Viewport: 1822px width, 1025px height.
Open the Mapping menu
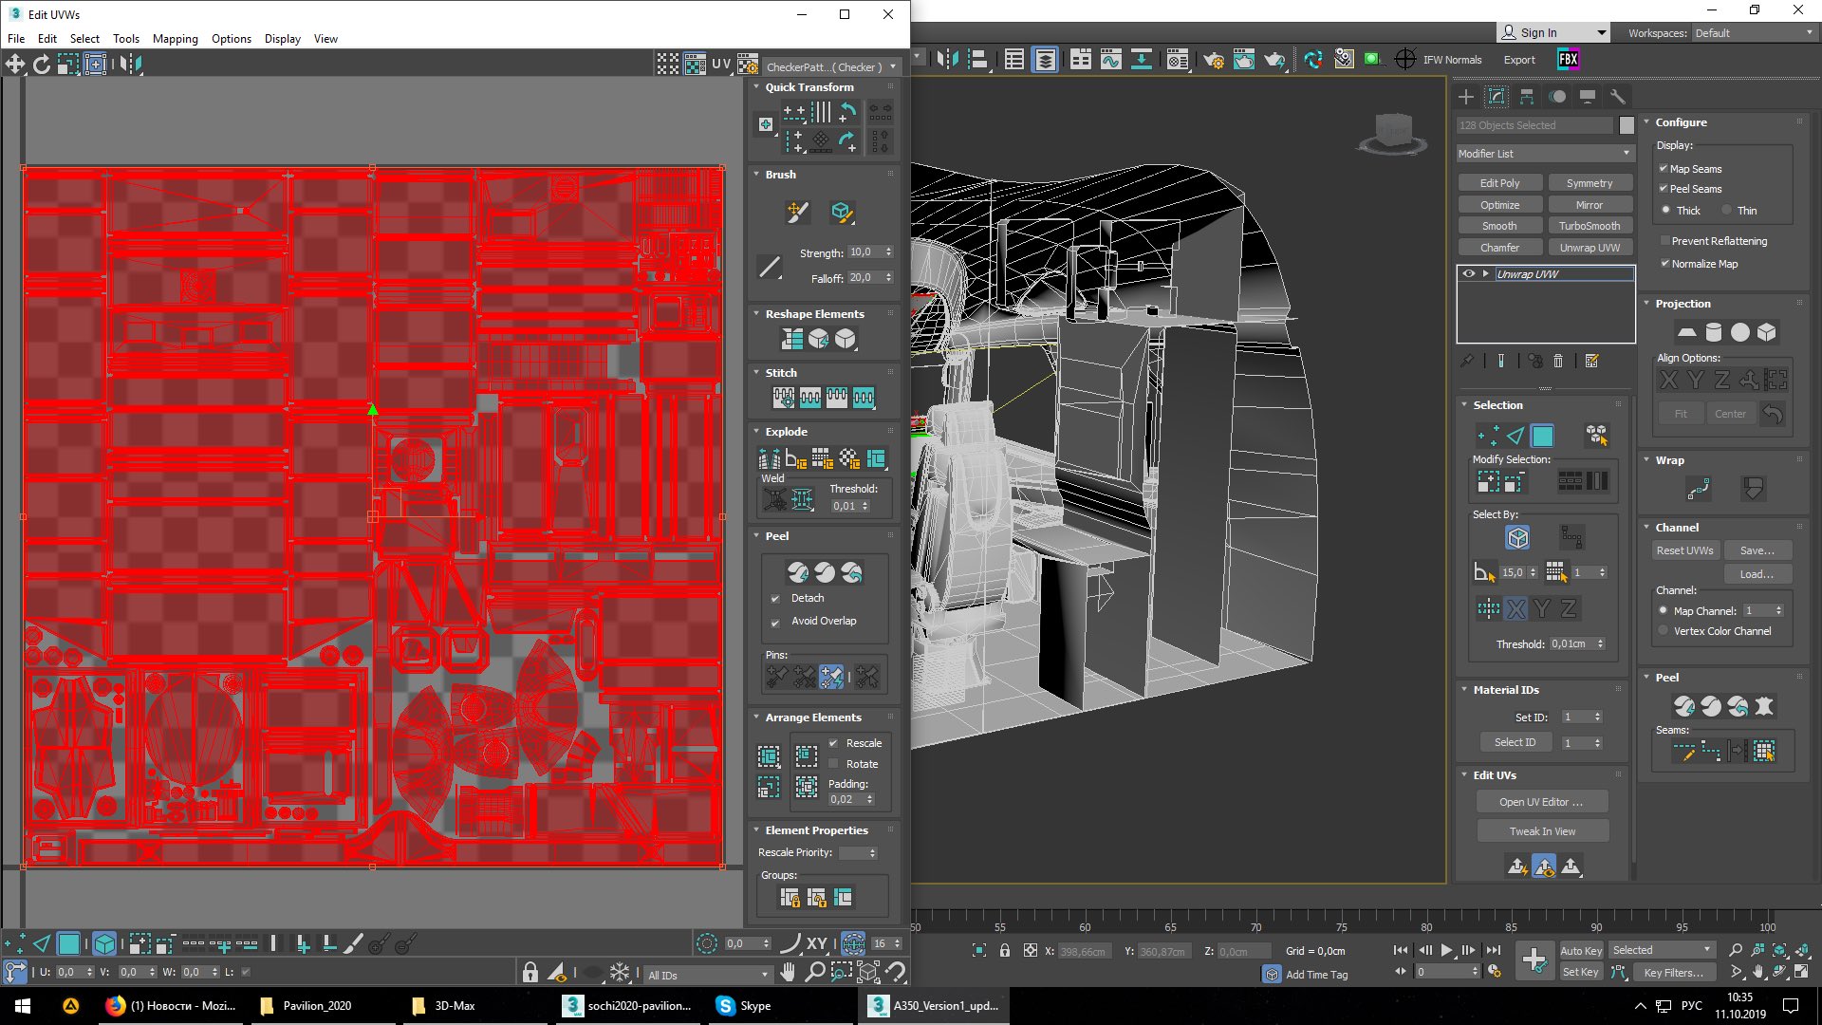[175, 39]
